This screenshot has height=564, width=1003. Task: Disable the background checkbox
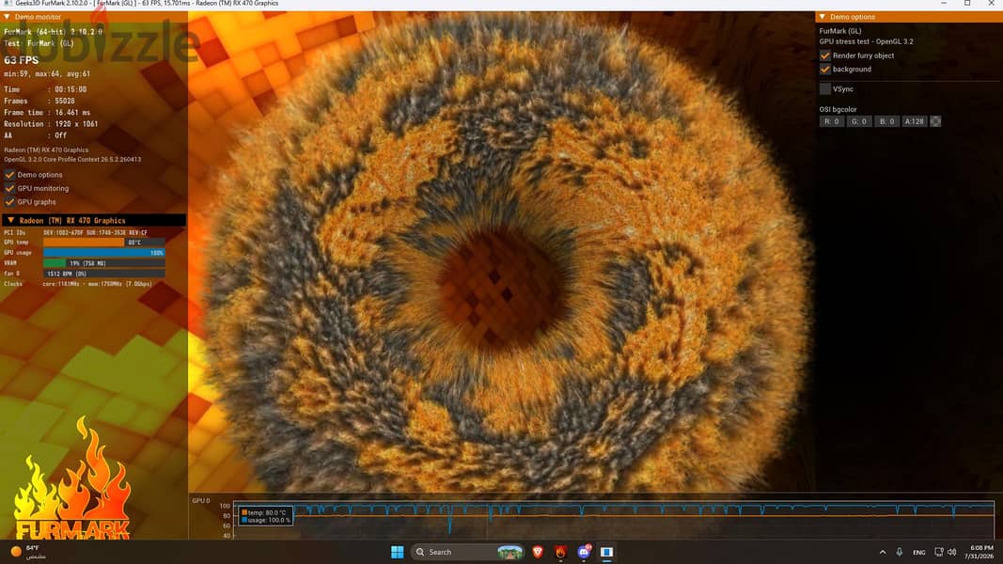click(x=825, y=69)
